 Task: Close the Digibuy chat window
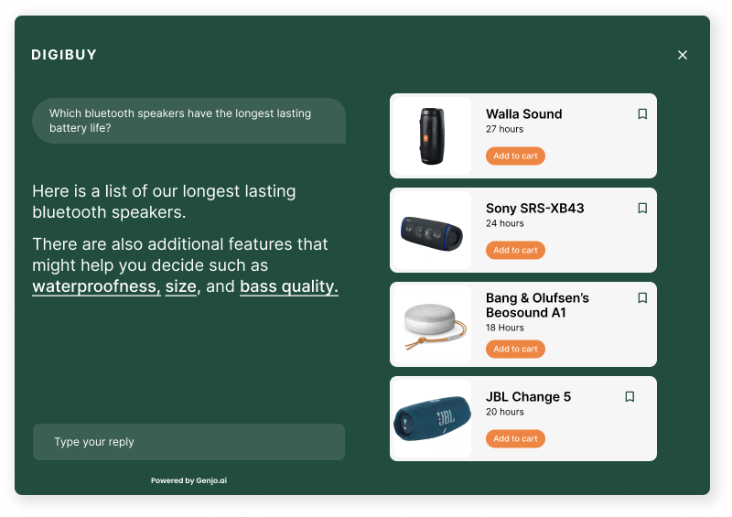683,55
